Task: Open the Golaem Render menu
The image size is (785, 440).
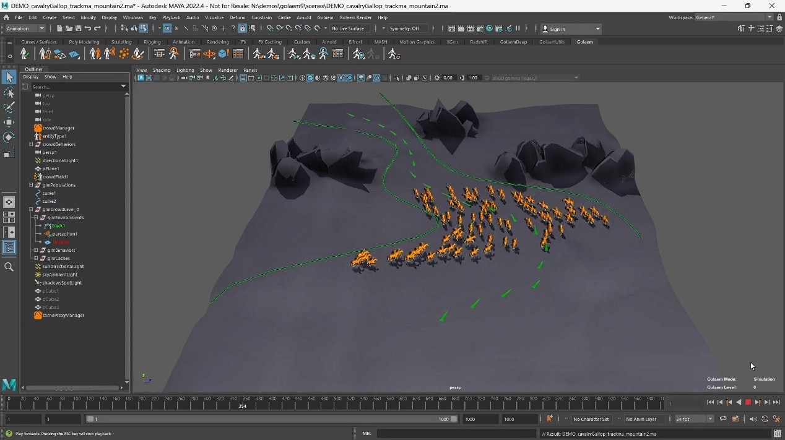Action: [x=355, y=17]
